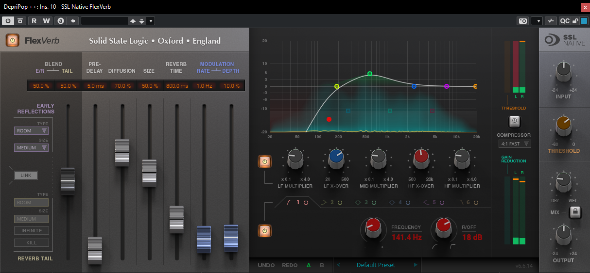Click the KILL button
The width and height of the screenshot is (590, 273).
point(32,242)
